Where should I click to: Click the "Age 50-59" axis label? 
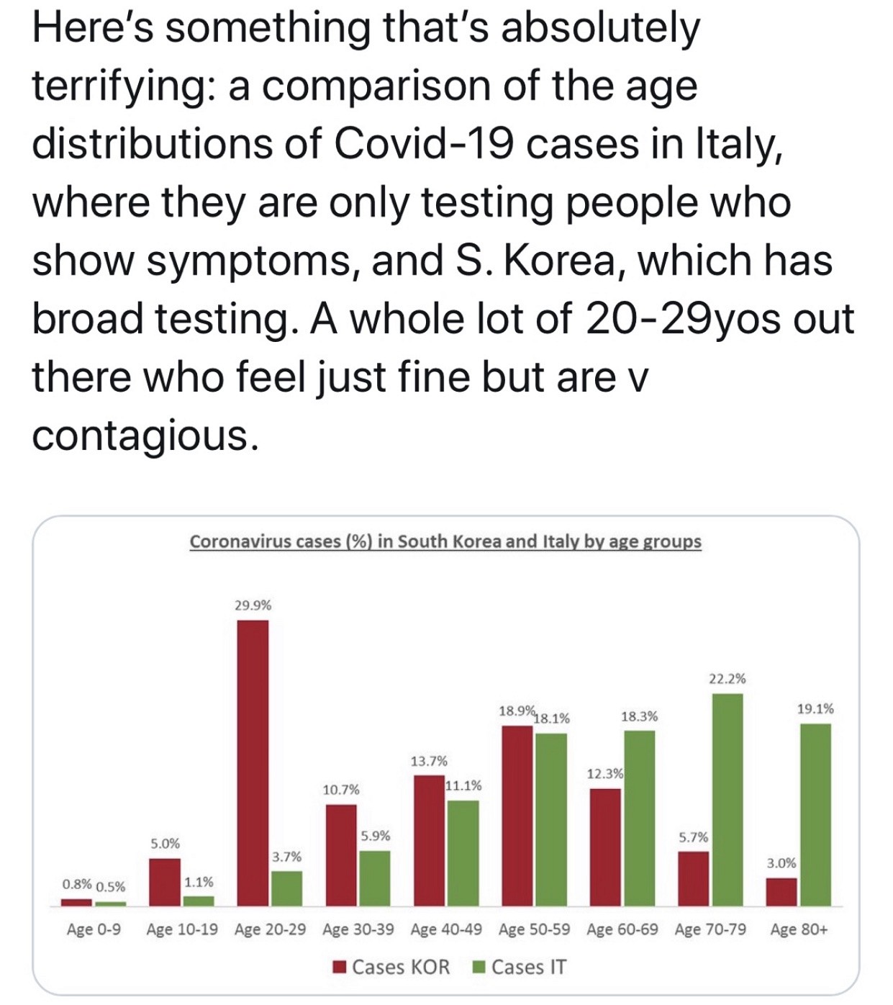(x=534, y=929)
